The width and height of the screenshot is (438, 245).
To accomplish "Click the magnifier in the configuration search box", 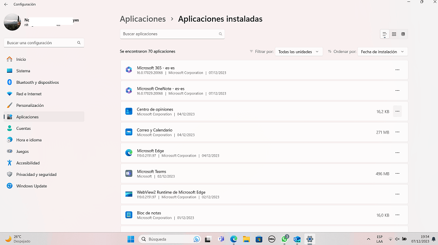I will tap(79, 43).
